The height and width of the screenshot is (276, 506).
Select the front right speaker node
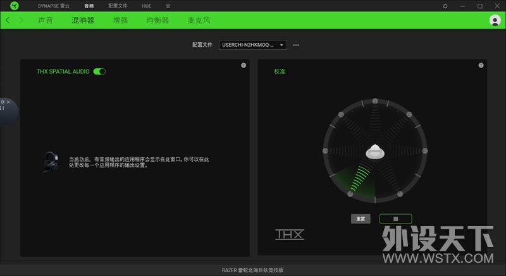click(409, 114)
